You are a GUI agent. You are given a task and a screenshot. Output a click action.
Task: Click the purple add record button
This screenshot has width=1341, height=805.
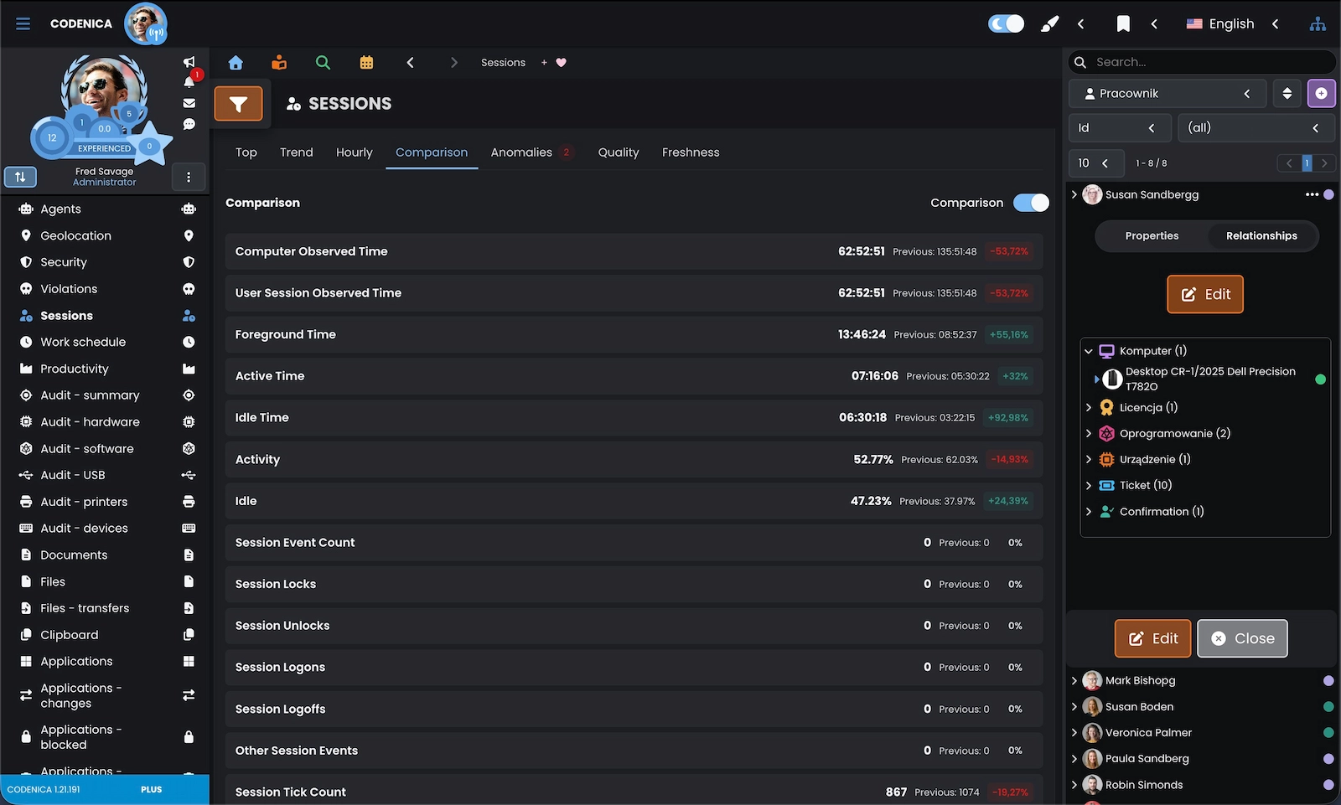1321,94
